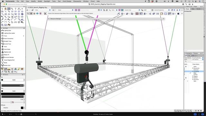Select the Callout tool
This screenshot has height=116, width=206.
click(19, 9)
